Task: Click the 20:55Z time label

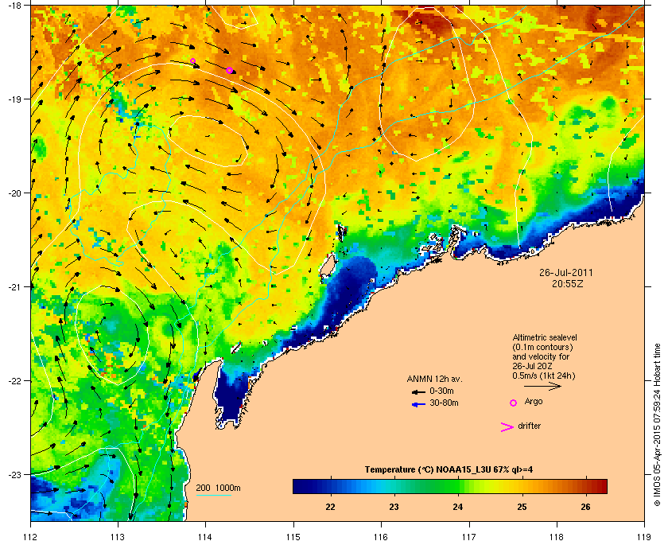Action: (568, 283)
